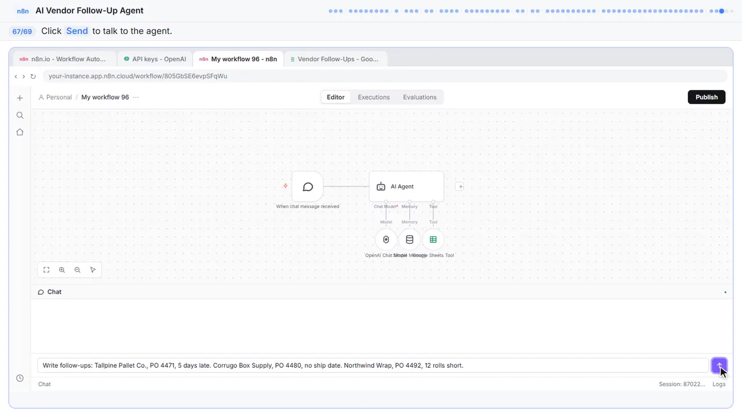Viewport: 742px width, 417px height.
Task: Click the AI Vendor Follow-Up Agent title
Action: point(89,10)
